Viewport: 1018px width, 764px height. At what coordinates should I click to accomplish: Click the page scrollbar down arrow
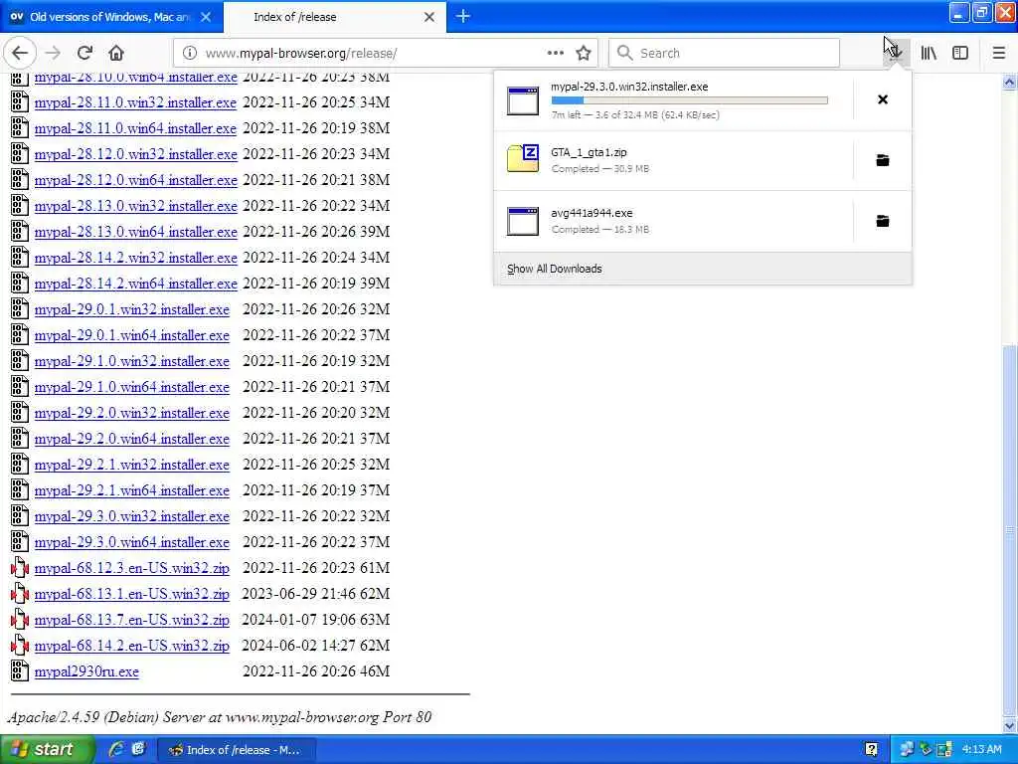click(x=1010, y=725)
